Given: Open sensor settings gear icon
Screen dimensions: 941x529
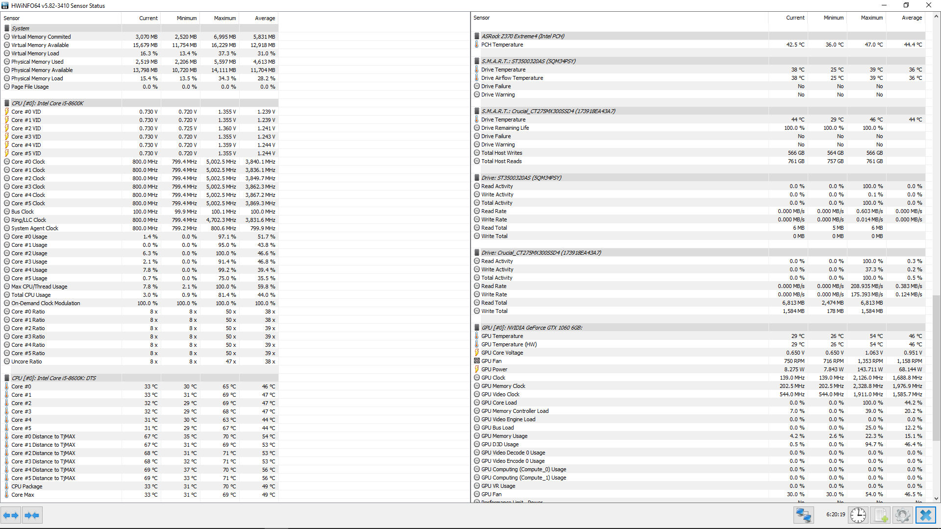Looking at the screenshot, I should [x=902, y=515].
